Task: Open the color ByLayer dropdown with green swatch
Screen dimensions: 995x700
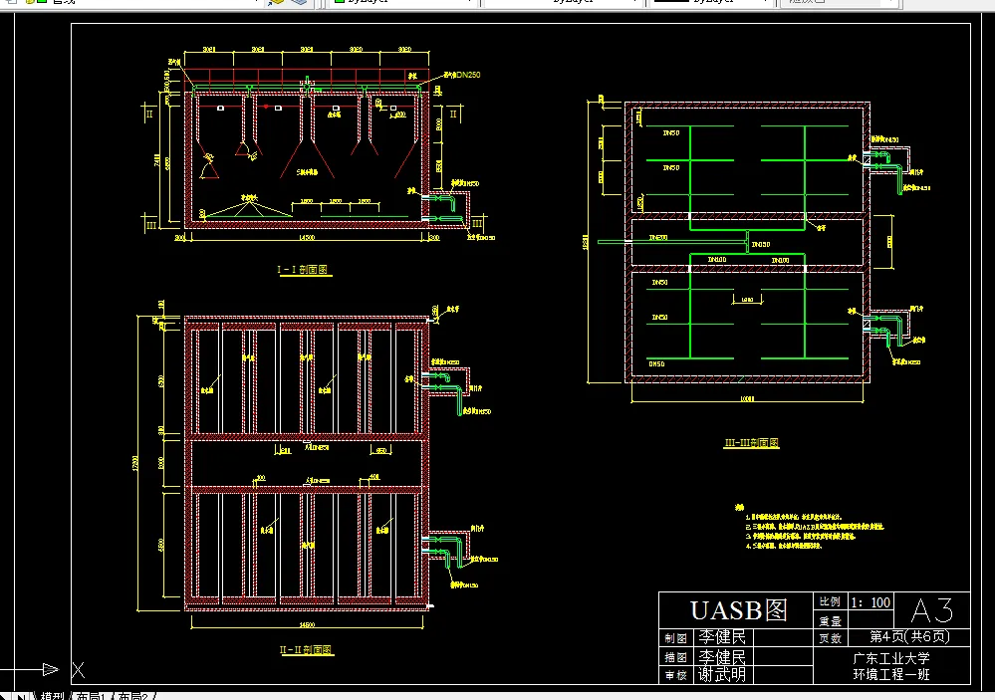Action: tap(403, 2)
